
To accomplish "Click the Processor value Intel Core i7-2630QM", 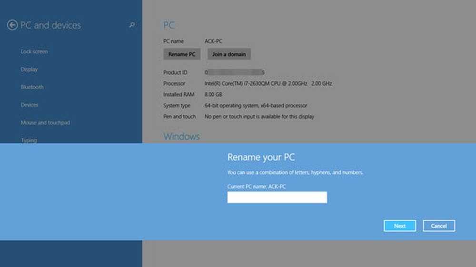I will [268, 83].
